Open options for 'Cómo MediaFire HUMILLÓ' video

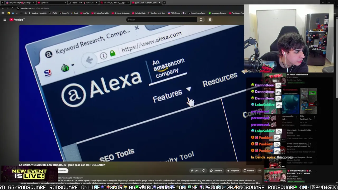tap(316, 144)
